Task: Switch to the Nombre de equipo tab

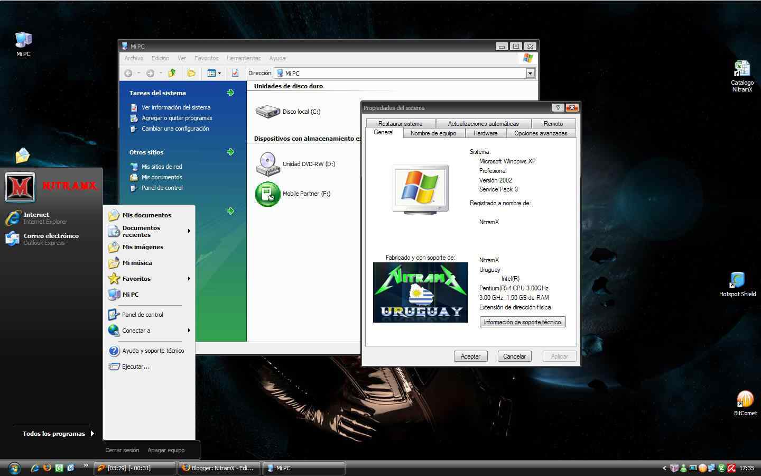Action: coord(433,133)
